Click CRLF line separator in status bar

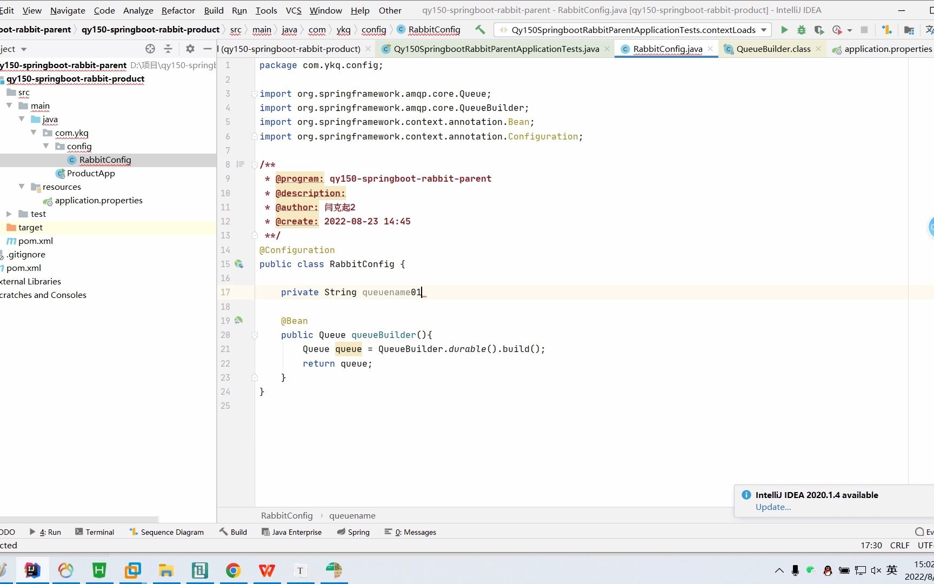click(x=899, y=546)
